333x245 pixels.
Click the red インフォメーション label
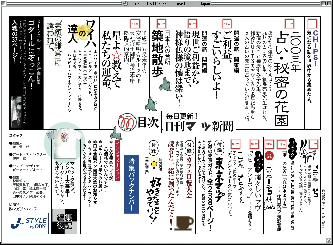[117, 161]
